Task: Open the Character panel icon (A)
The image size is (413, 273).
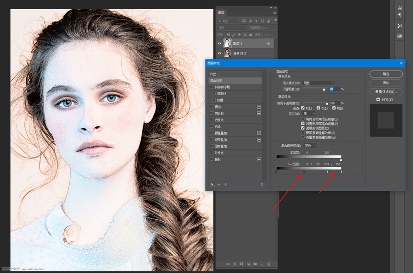Action: [x=400, y=8]
